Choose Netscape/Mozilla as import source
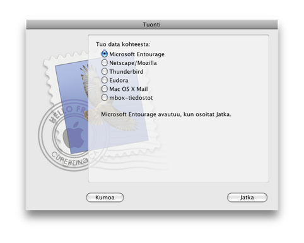This screenshot has width=304, height=243. pyautogui.click(x=105, y=62)
